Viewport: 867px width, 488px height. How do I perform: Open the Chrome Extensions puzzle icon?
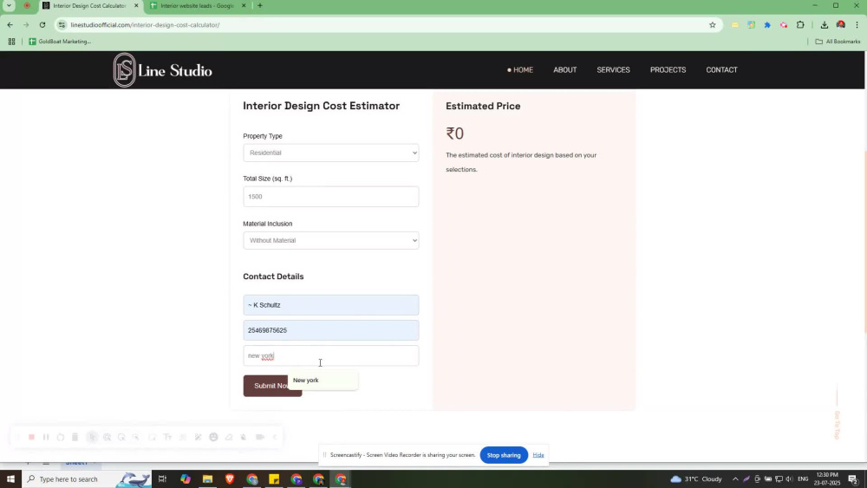pyautogui.click(x=800, y=25)
